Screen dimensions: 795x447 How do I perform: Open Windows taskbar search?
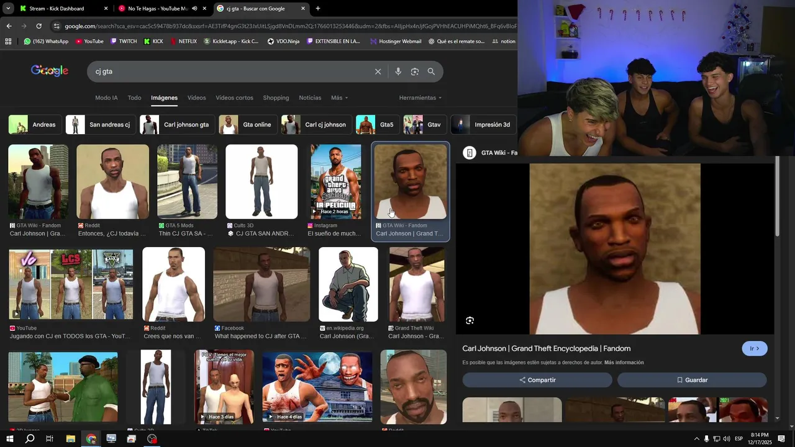click(30, 439)
